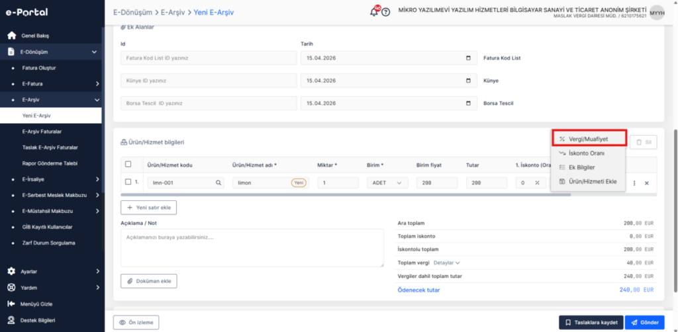Select Vergi/Muafiyet from the menu
This screenshot has height=332, width=678.
pos(589,139)
